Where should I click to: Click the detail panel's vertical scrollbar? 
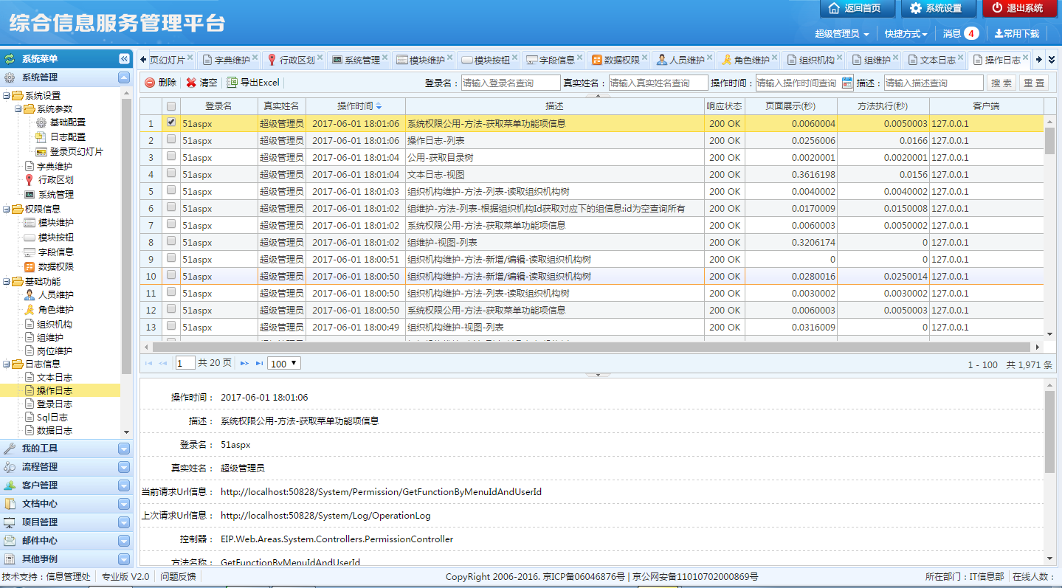click(x=1049, y=432)
